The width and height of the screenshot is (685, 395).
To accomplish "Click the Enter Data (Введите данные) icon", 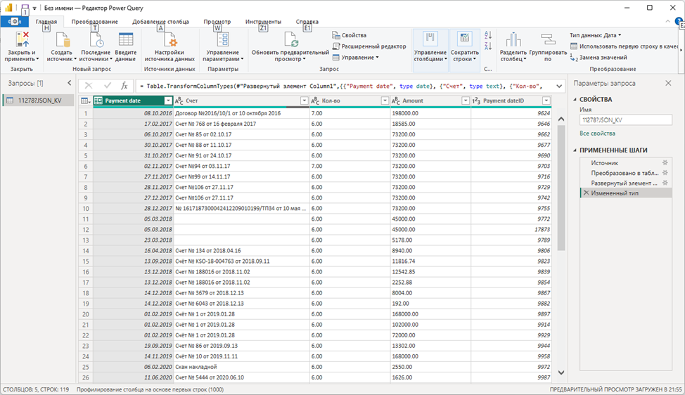I will 126,39.
